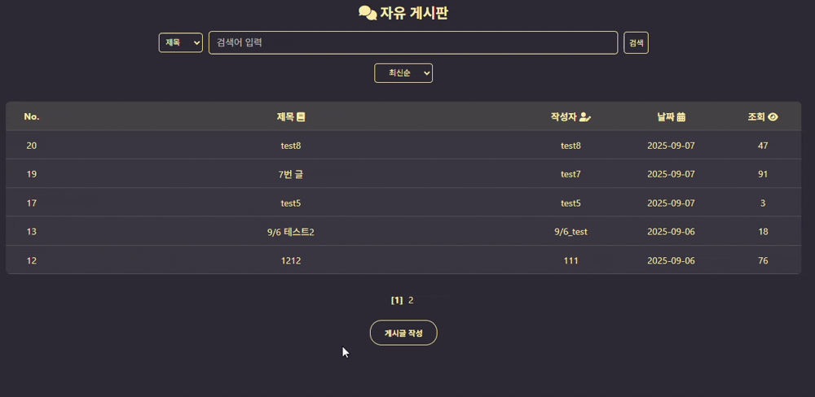
Task: Click the document icon next to 제목 header
Action: point(301,117)
